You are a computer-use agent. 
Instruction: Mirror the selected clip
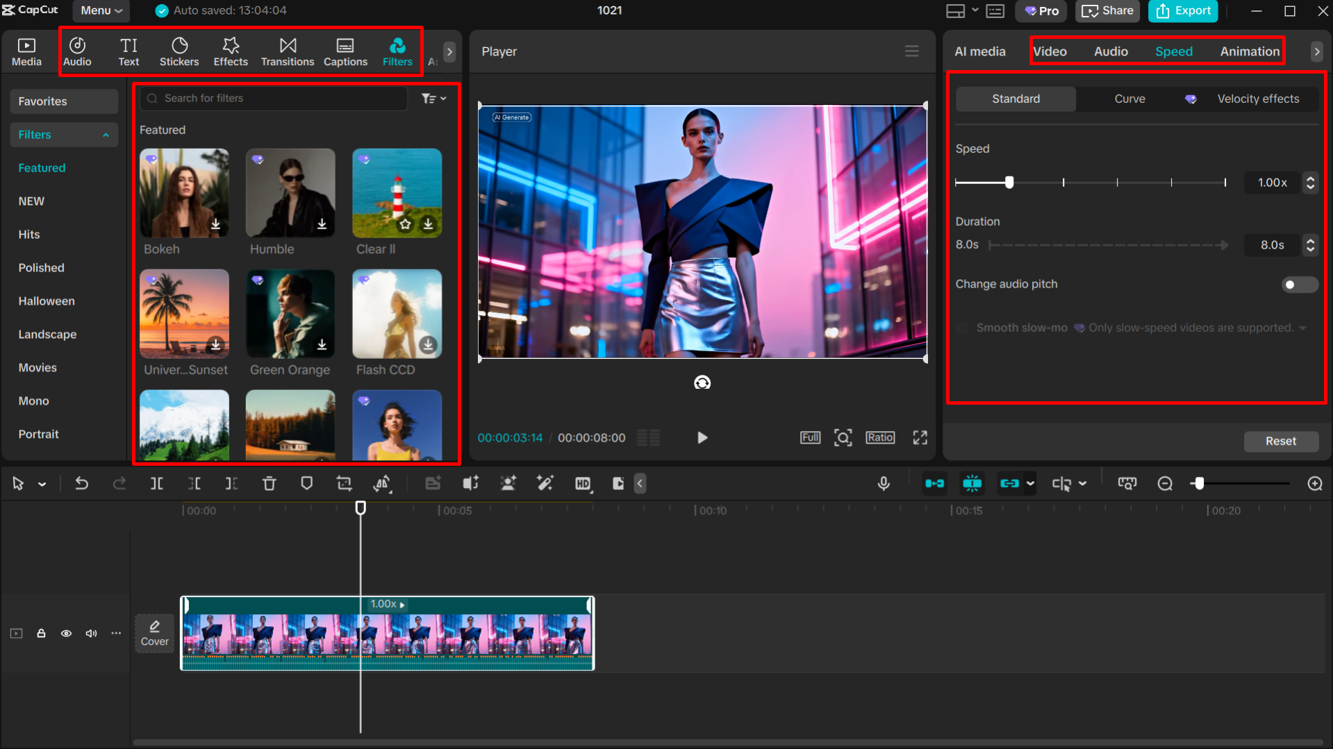click(x=381, y=483)
